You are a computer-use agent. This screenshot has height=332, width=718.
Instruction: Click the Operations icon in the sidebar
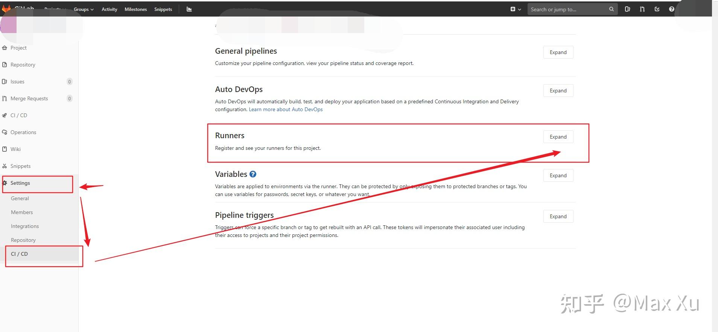[x=5, y=132]
